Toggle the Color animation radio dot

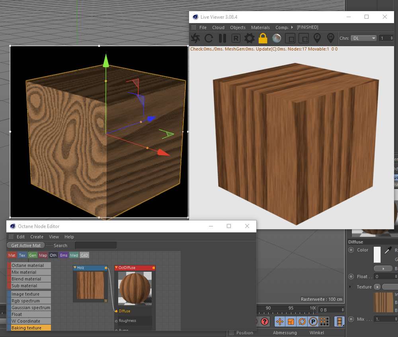click(351, 250)
